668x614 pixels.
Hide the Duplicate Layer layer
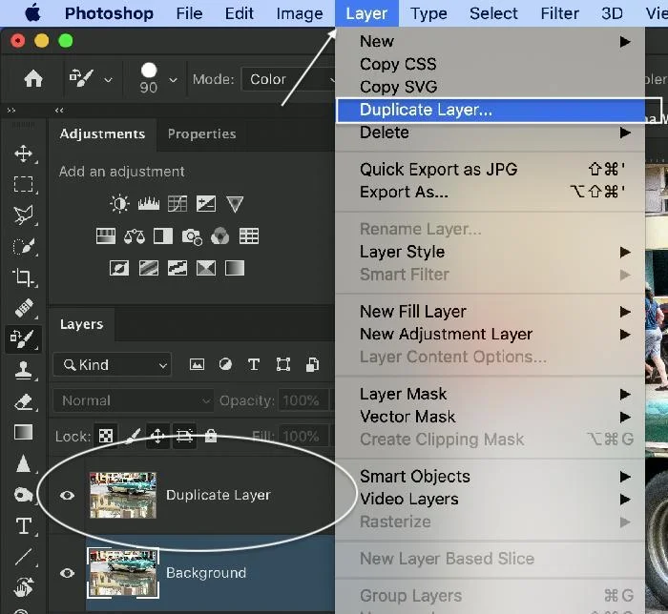[67, 496]
